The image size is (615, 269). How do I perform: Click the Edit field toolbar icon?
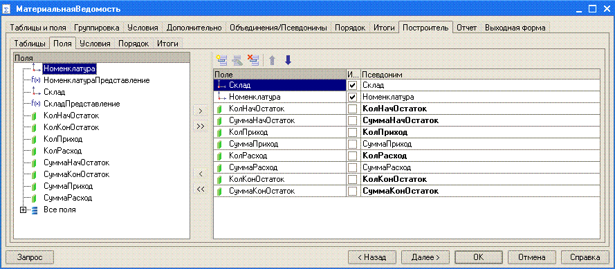pyautogui.click(x=237, y=60)
